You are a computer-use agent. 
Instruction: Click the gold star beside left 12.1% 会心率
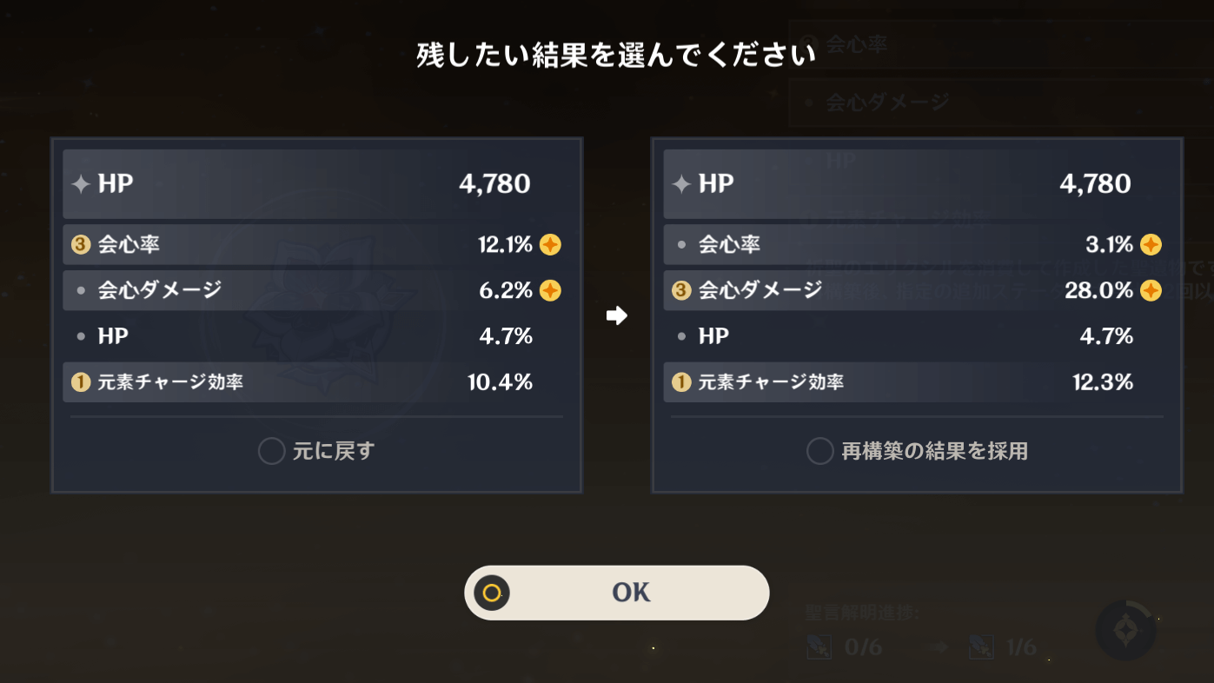point(550,245)
